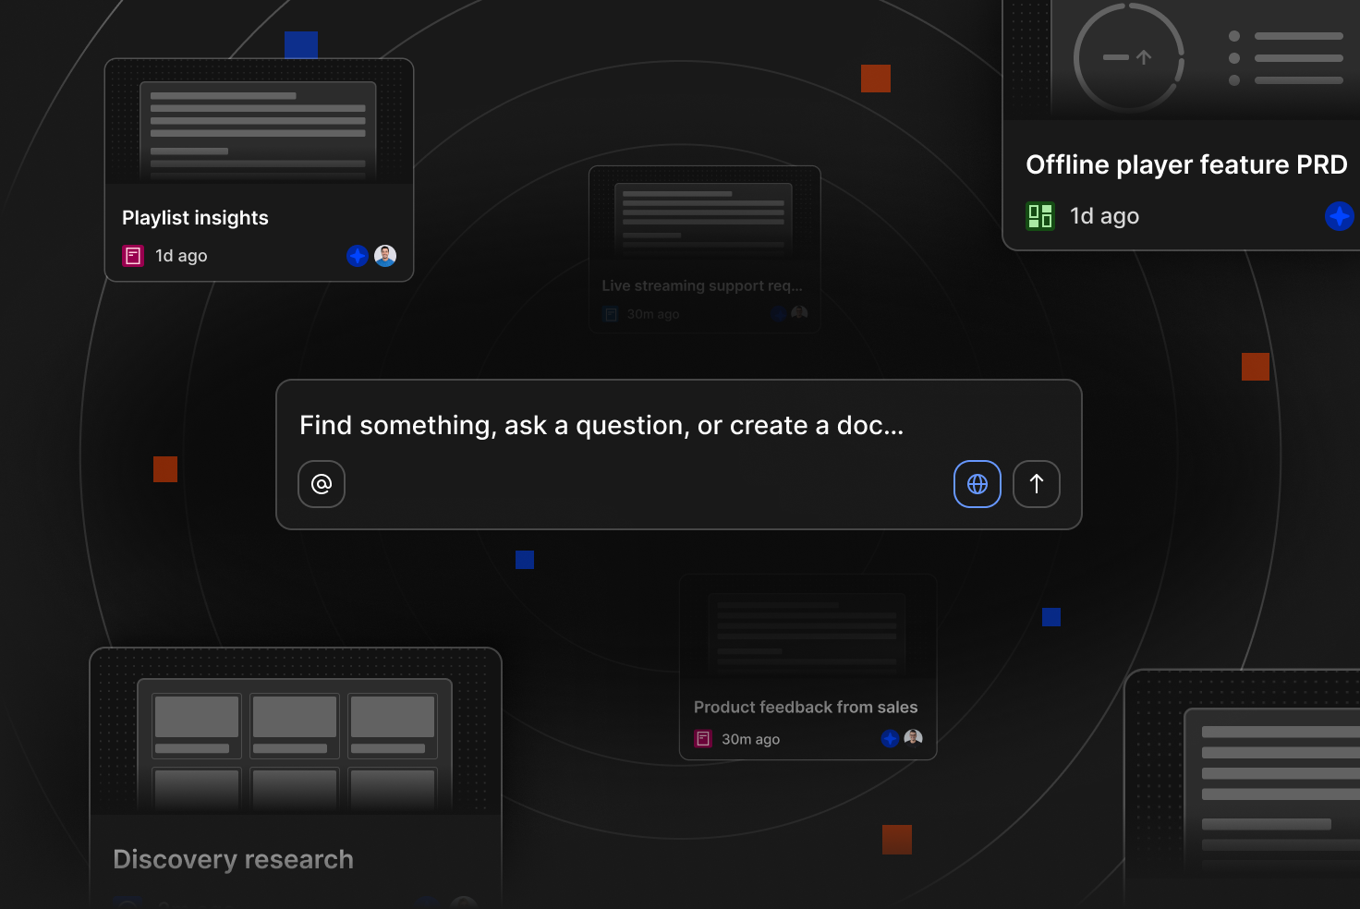
Task: Open the Discovery research page
Action: click(233, 859)
